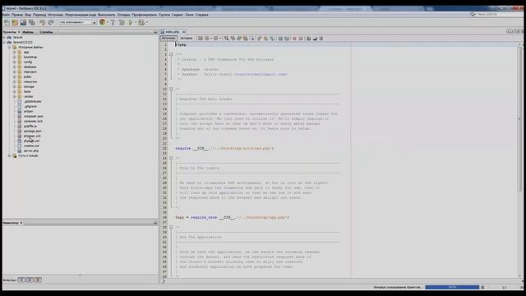Select server.php in project tree
Viewport: 526px width, 296px height.
[31, 150]
